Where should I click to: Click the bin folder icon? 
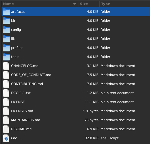coord(6,21)
